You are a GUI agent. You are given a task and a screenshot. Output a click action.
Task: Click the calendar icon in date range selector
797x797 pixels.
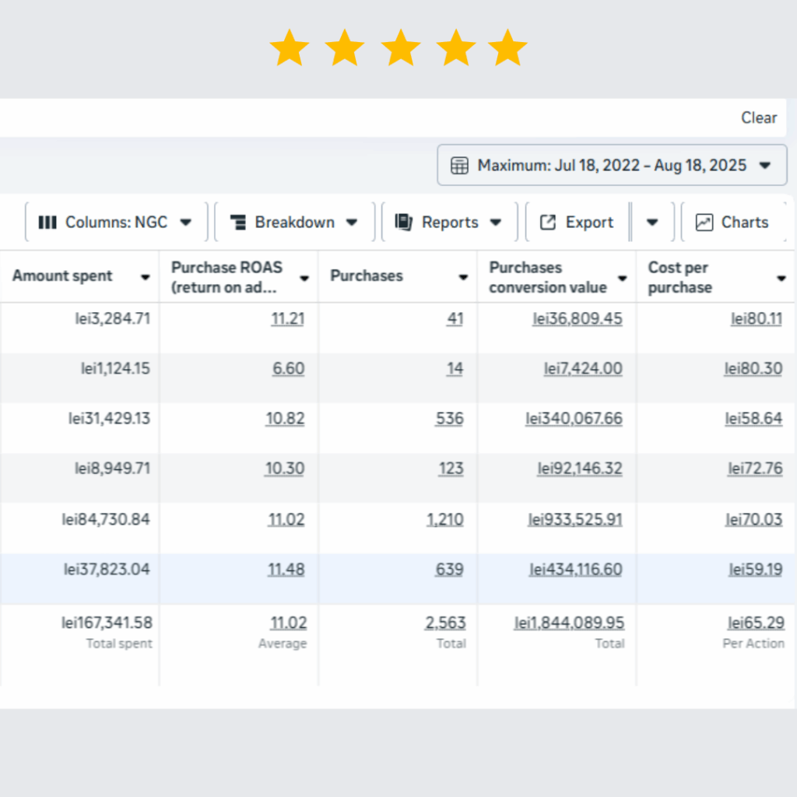click(x=460, y=165)
